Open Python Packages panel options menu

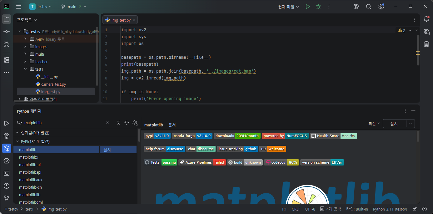(x=405, y=111)
